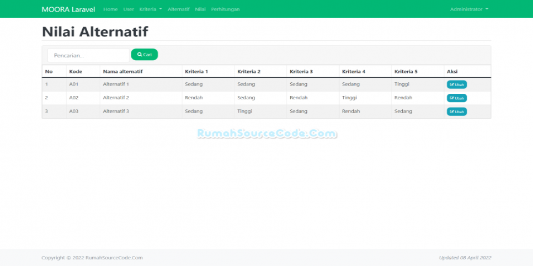
Task: Click Alternatif 2's Kriteria 5 'Rendah' value
Action: [403, 98]
